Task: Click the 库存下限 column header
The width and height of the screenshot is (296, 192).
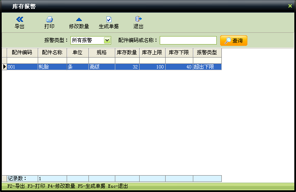Action: tap(179, 53)
